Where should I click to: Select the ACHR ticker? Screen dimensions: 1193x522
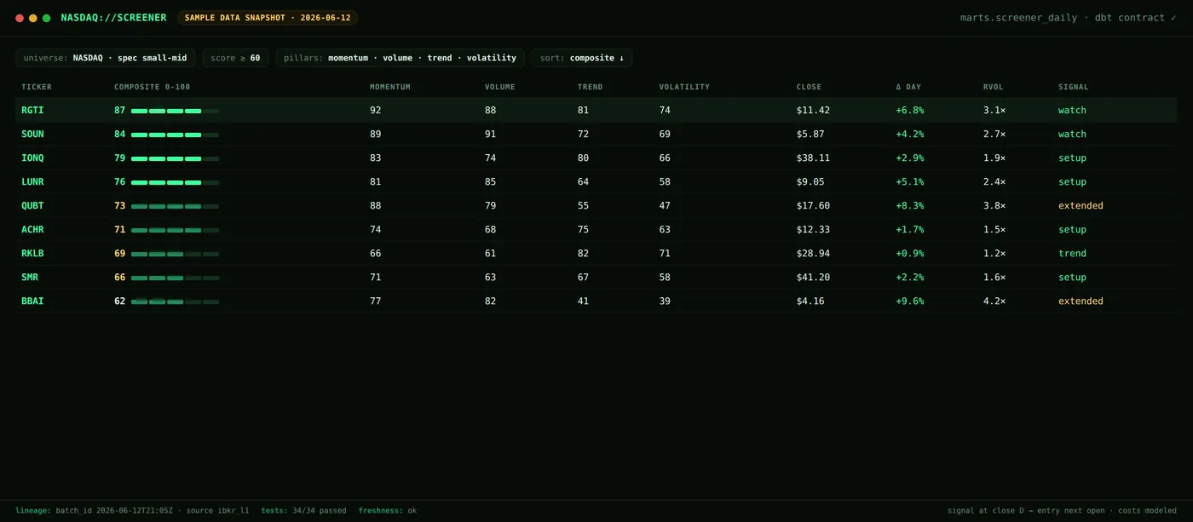point(32,229)
